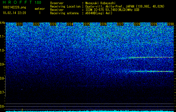Click the version number 1.00
Screen dimensions: 176x112
38,2
